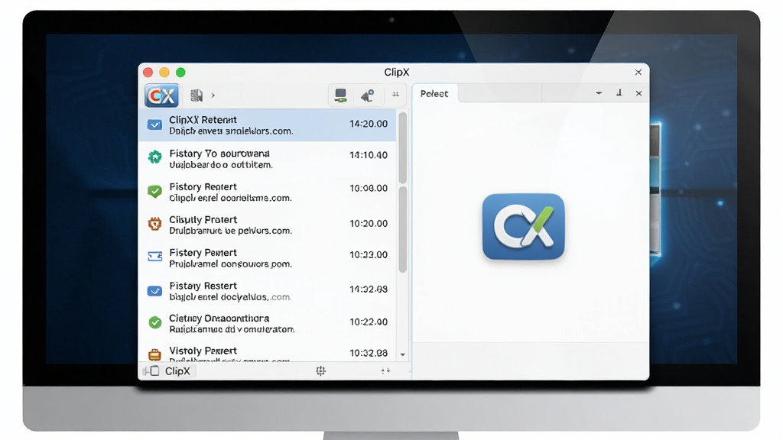Click the grid settings icon in bottom bar
The width and height of the screenshot is (783, 440).
pyautogui.click(x=320, y=370)
